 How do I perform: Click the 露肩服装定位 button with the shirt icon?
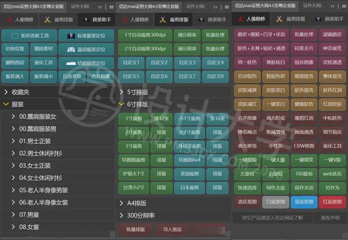pyautogui.click(x=86, y=49)
